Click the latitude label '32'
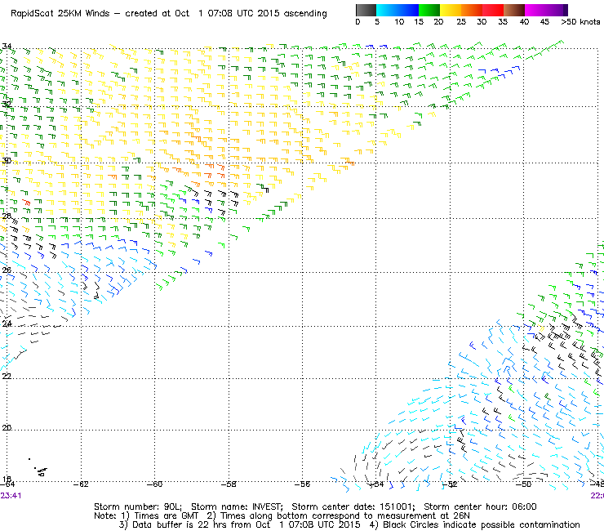 [7, 104]
